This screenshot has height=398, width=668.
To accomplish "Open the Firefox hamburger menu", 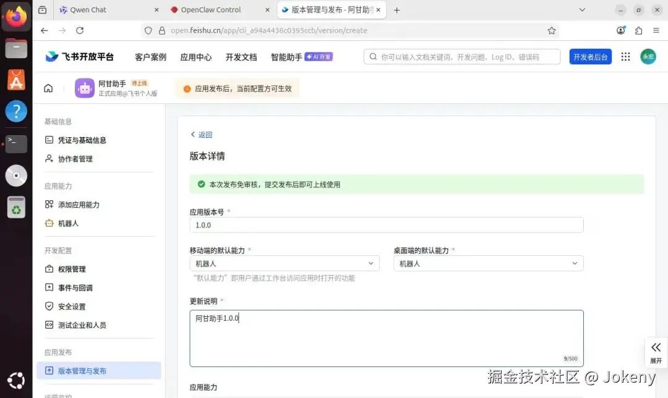I will coord(656,30).
